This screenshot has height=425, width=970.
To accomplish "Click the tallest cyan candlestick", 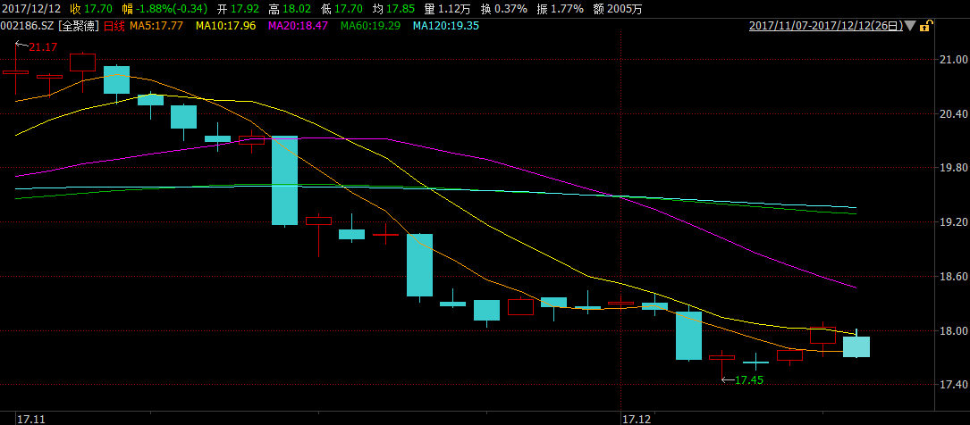I will pyautogui.click(x=284, y=180).
